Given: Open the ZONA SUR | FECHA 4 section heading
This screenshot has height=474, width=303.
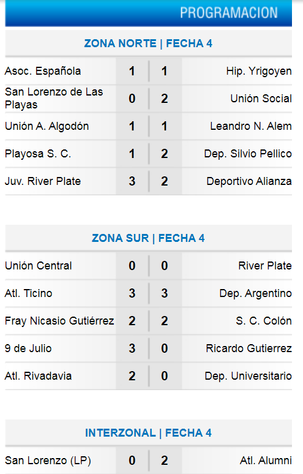Looking at the screenshot, I should [148, 238].
